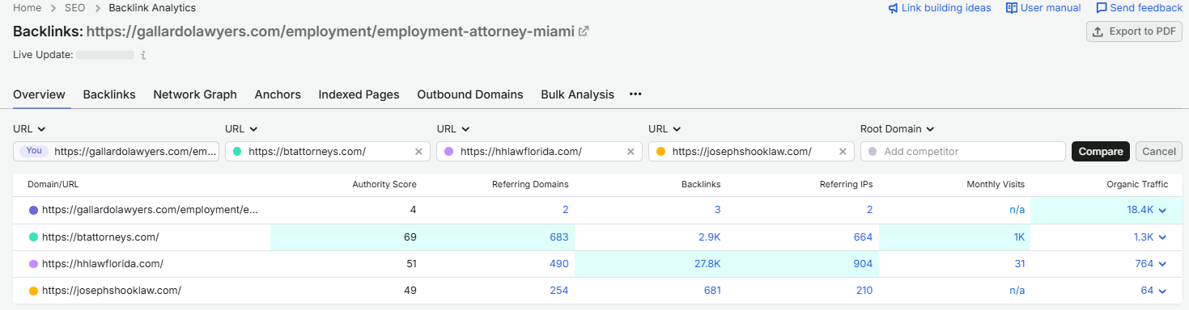Open URL dropdown above gallardolawyers input
The width and height of the screenshot is (1189, 310).
[29, 129]
